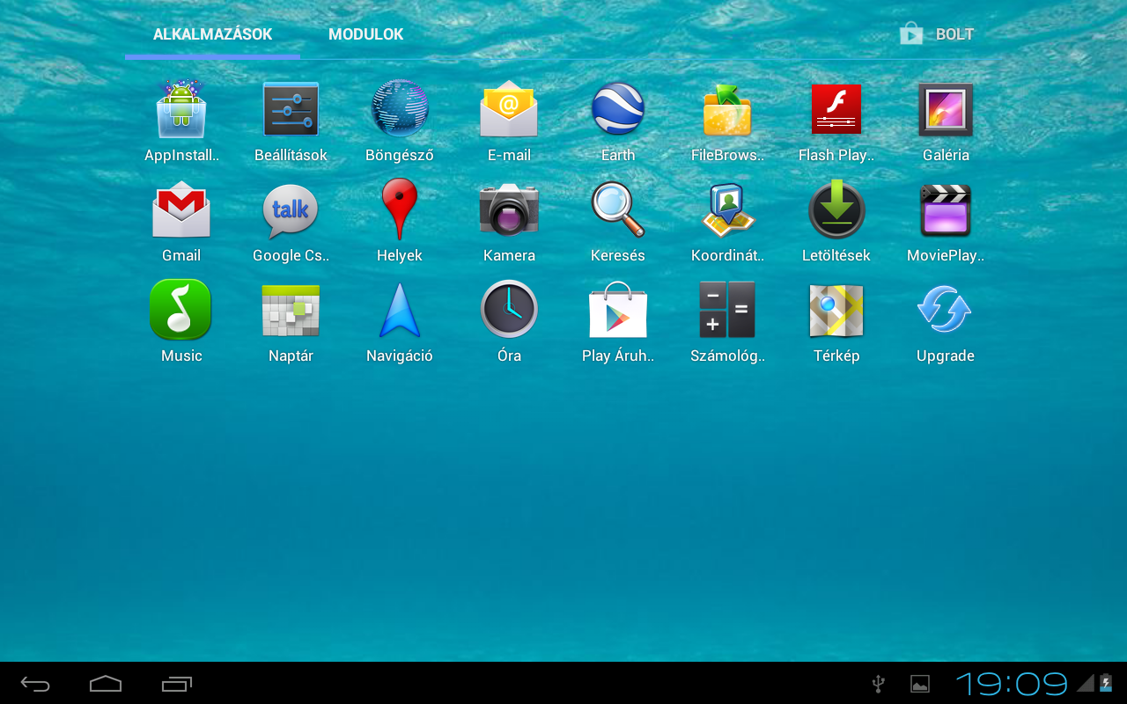This screenshot has height=704, width=1127.
Task: Switch to the ALKALMAZÁSOK tab
Action: (212, 34)
